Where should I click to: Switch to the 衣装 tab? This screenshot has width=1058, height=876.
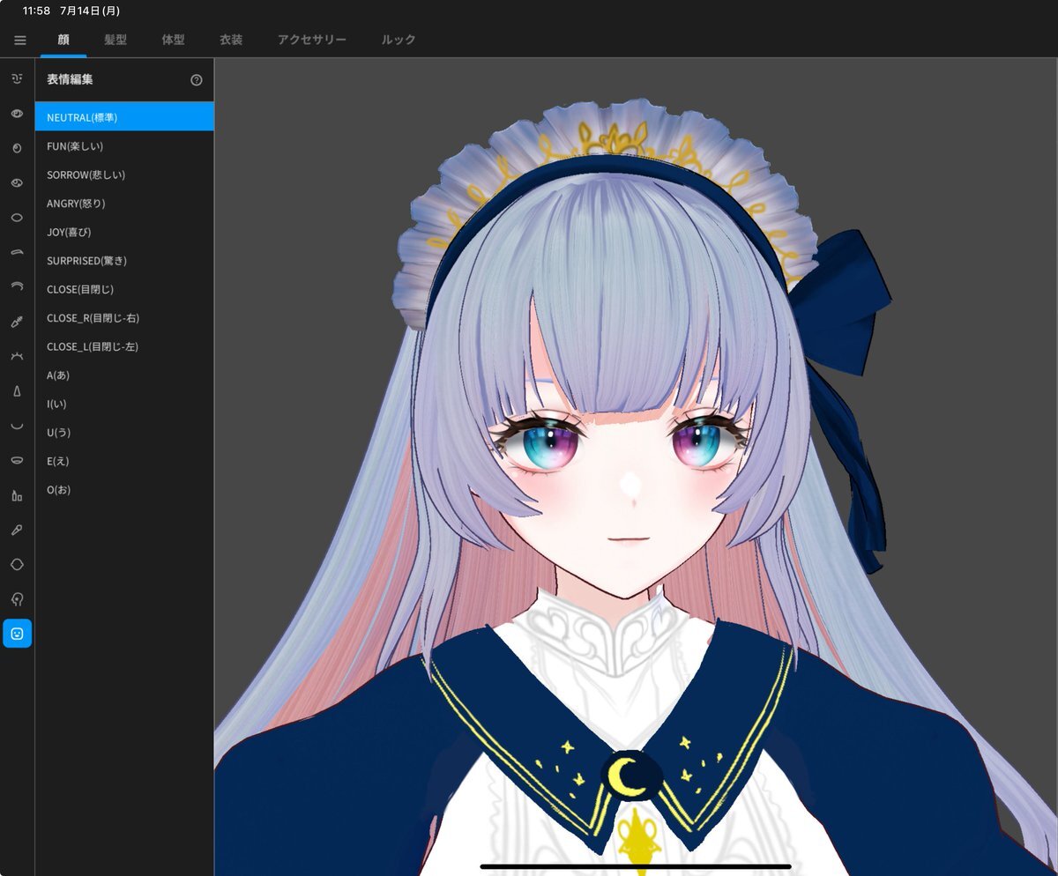(x=231, y=40)
